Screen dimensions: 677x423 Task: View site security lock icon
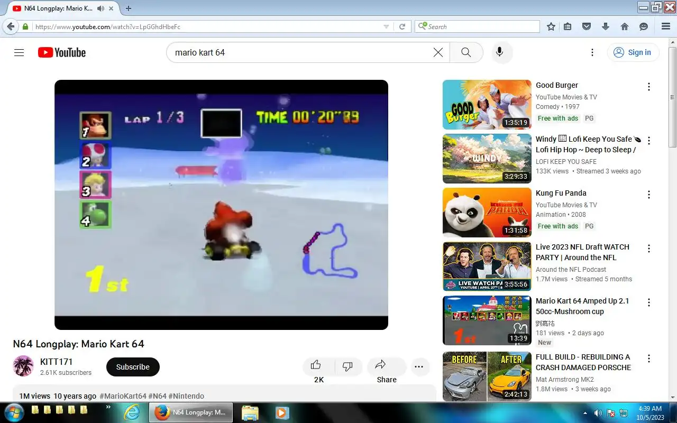tap(25, 26)
